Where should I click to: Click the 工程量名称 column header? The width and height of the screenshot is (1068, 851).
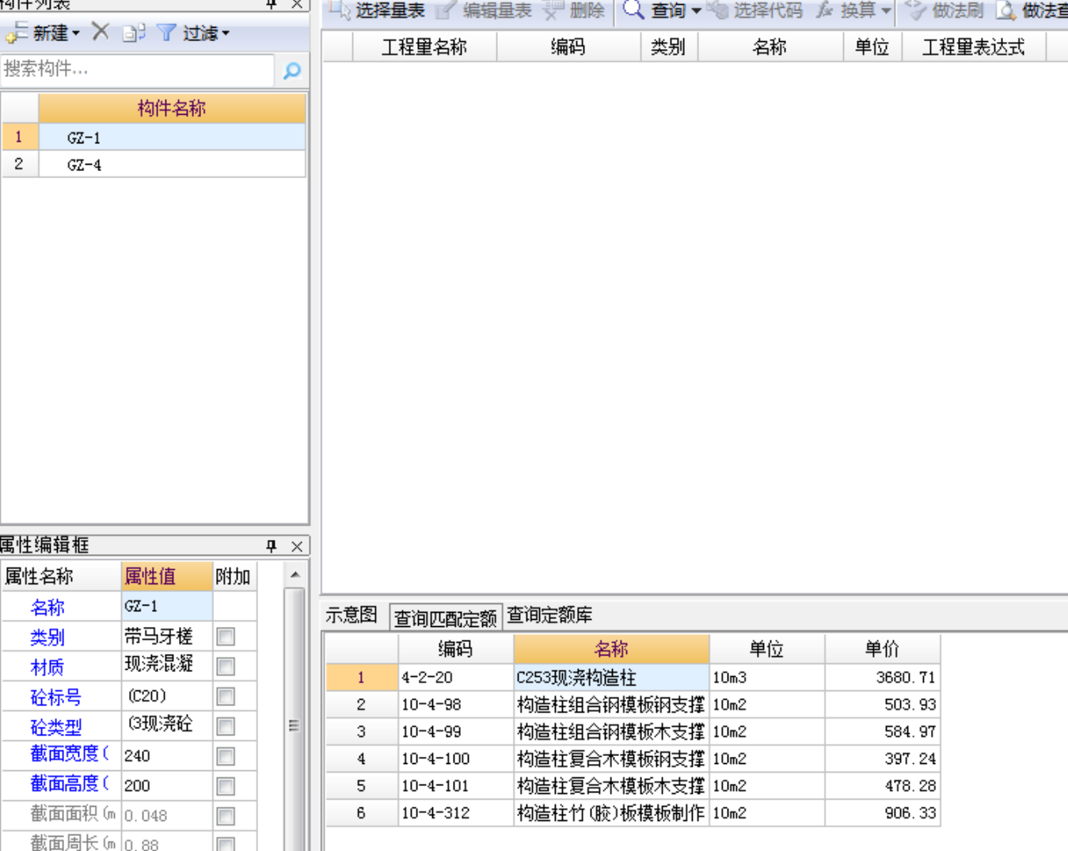click(424, 47)
